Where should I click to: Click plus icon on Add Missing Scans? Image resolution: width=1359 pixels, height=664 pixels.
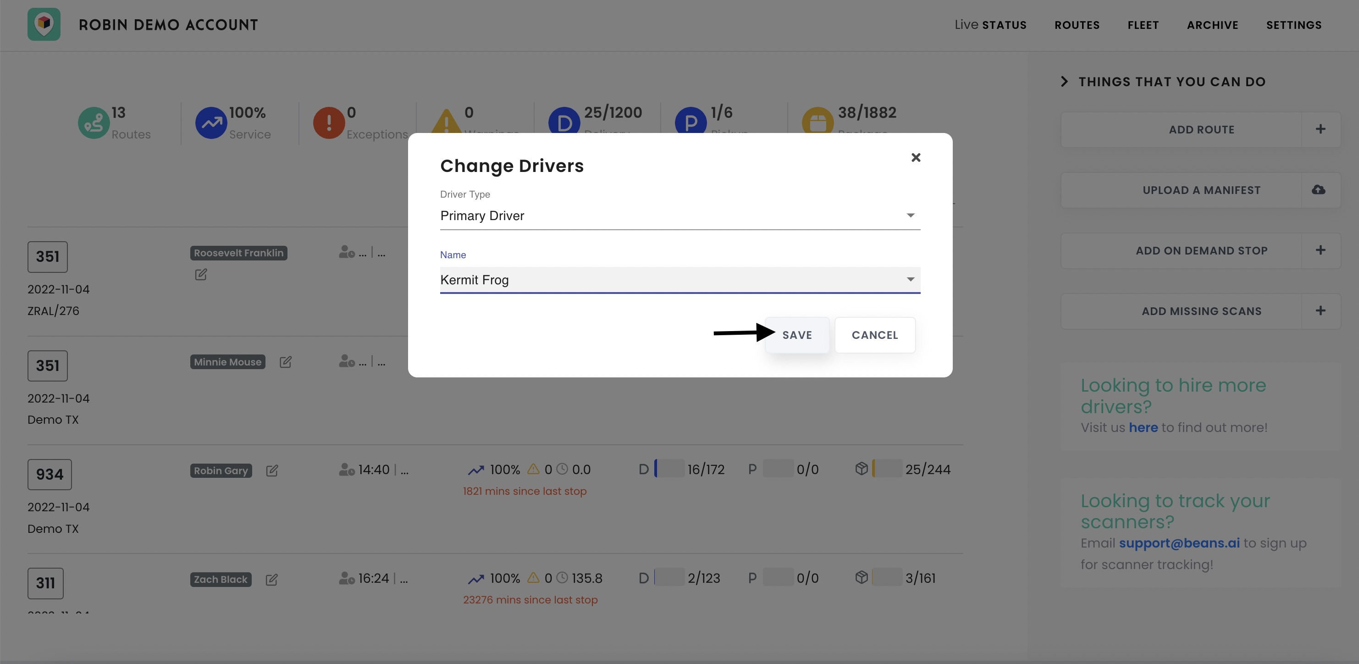[1320, 311]
